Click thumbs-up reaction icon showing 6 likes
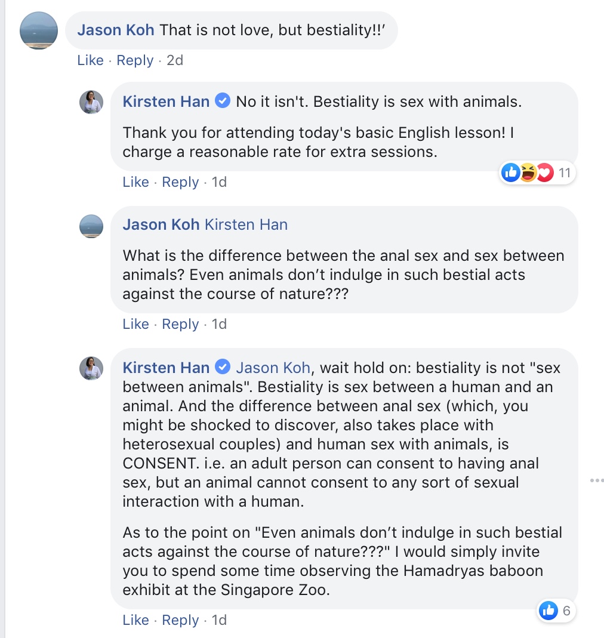The height and width of the screenshot is (638, 604). [548, 610]
